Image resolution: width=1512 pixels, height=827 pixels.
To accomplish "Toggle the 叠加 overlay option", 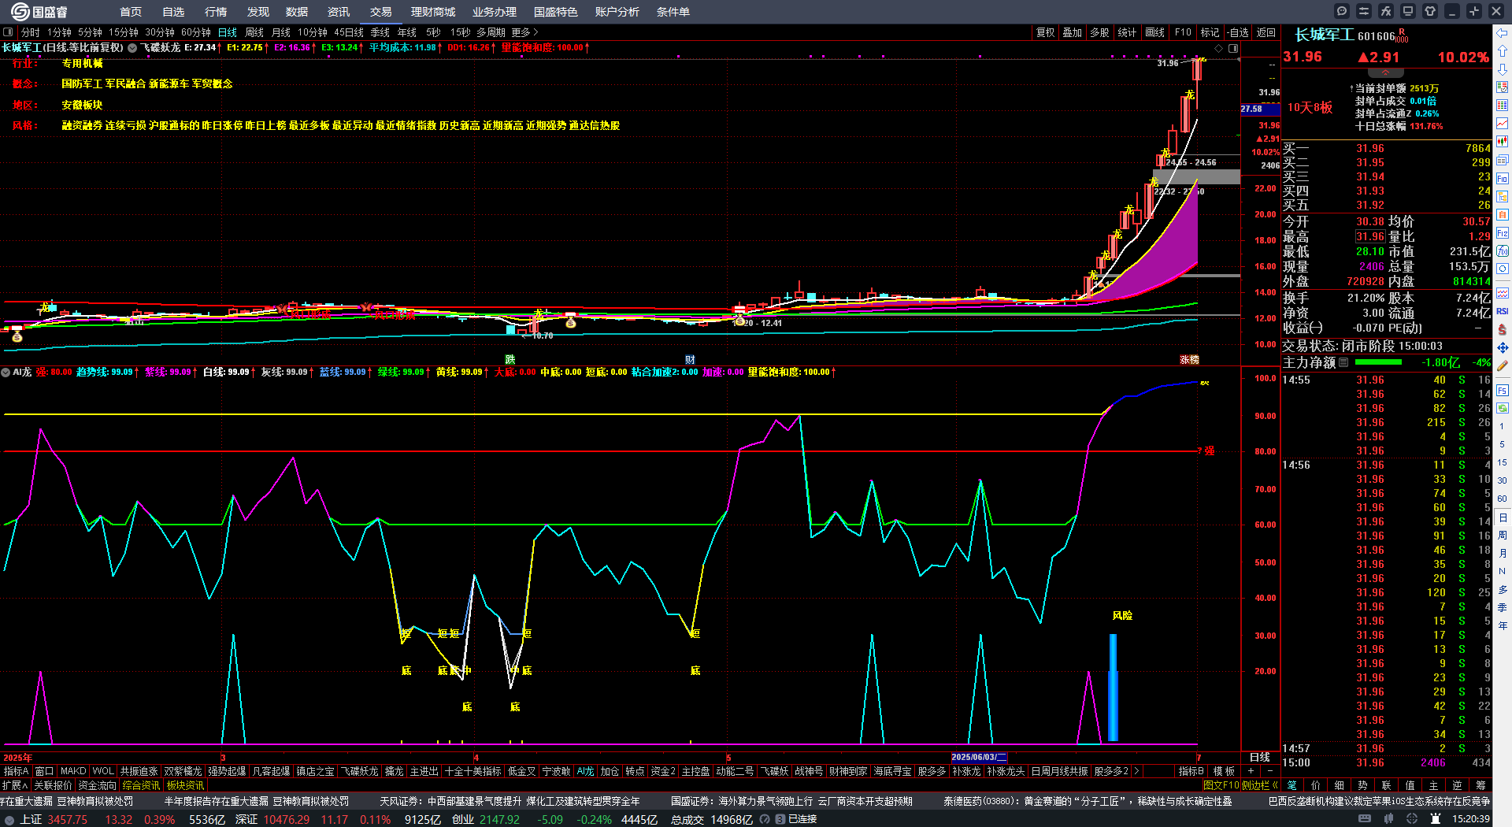I will [x=1072, y=32].
